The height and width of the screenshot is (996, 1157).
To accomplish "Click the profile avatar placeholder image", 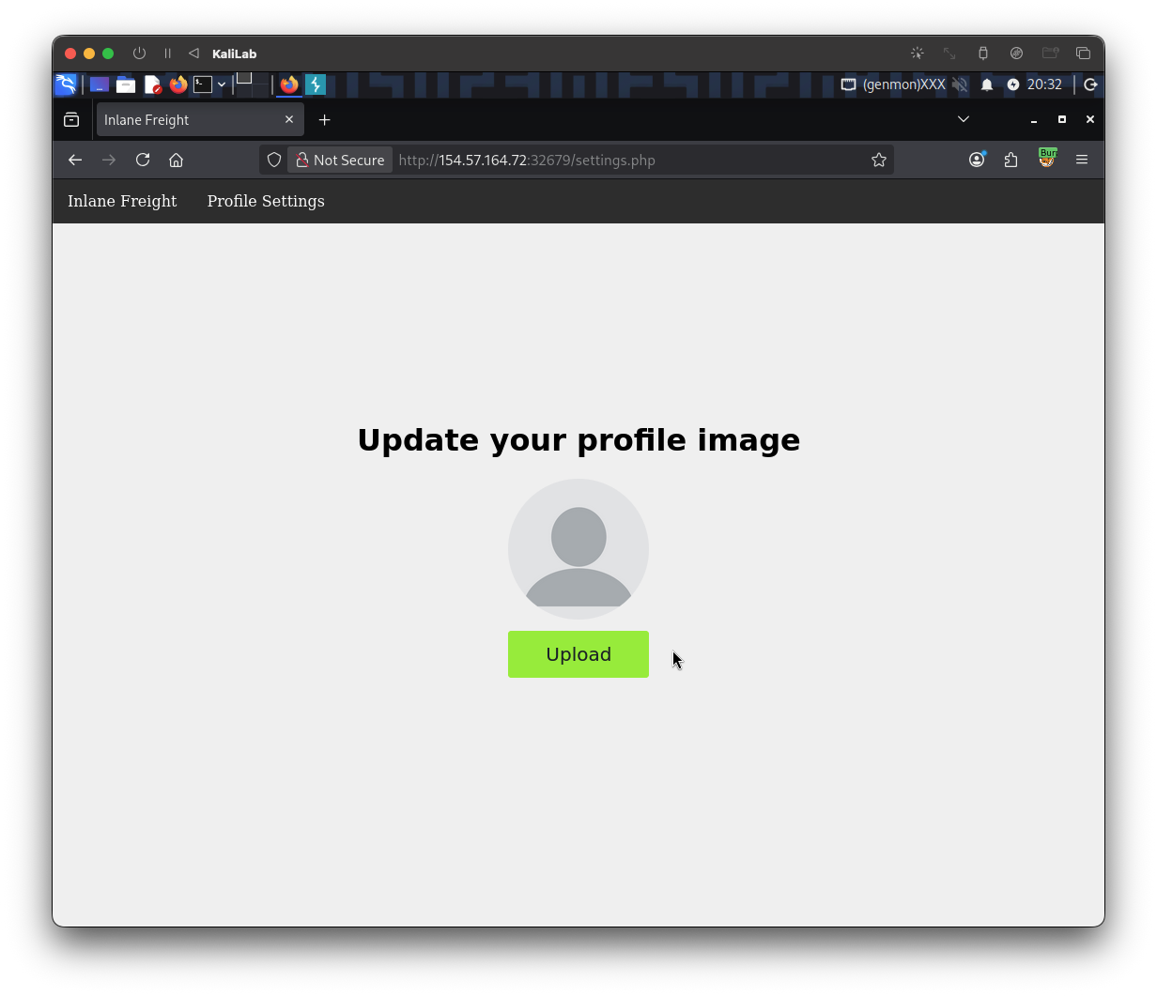I will (578, 549).
